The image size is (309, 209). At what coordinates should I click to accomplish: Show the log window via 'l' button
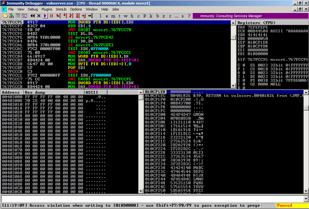point(100,16)
